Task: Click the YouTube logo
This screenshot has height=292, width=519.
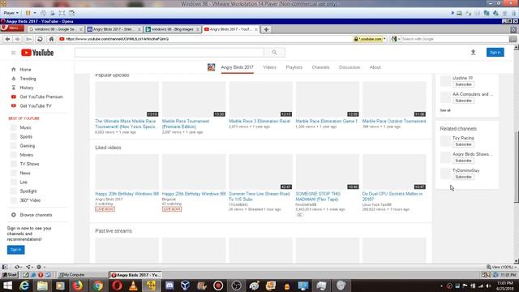Action: (37, 53)
